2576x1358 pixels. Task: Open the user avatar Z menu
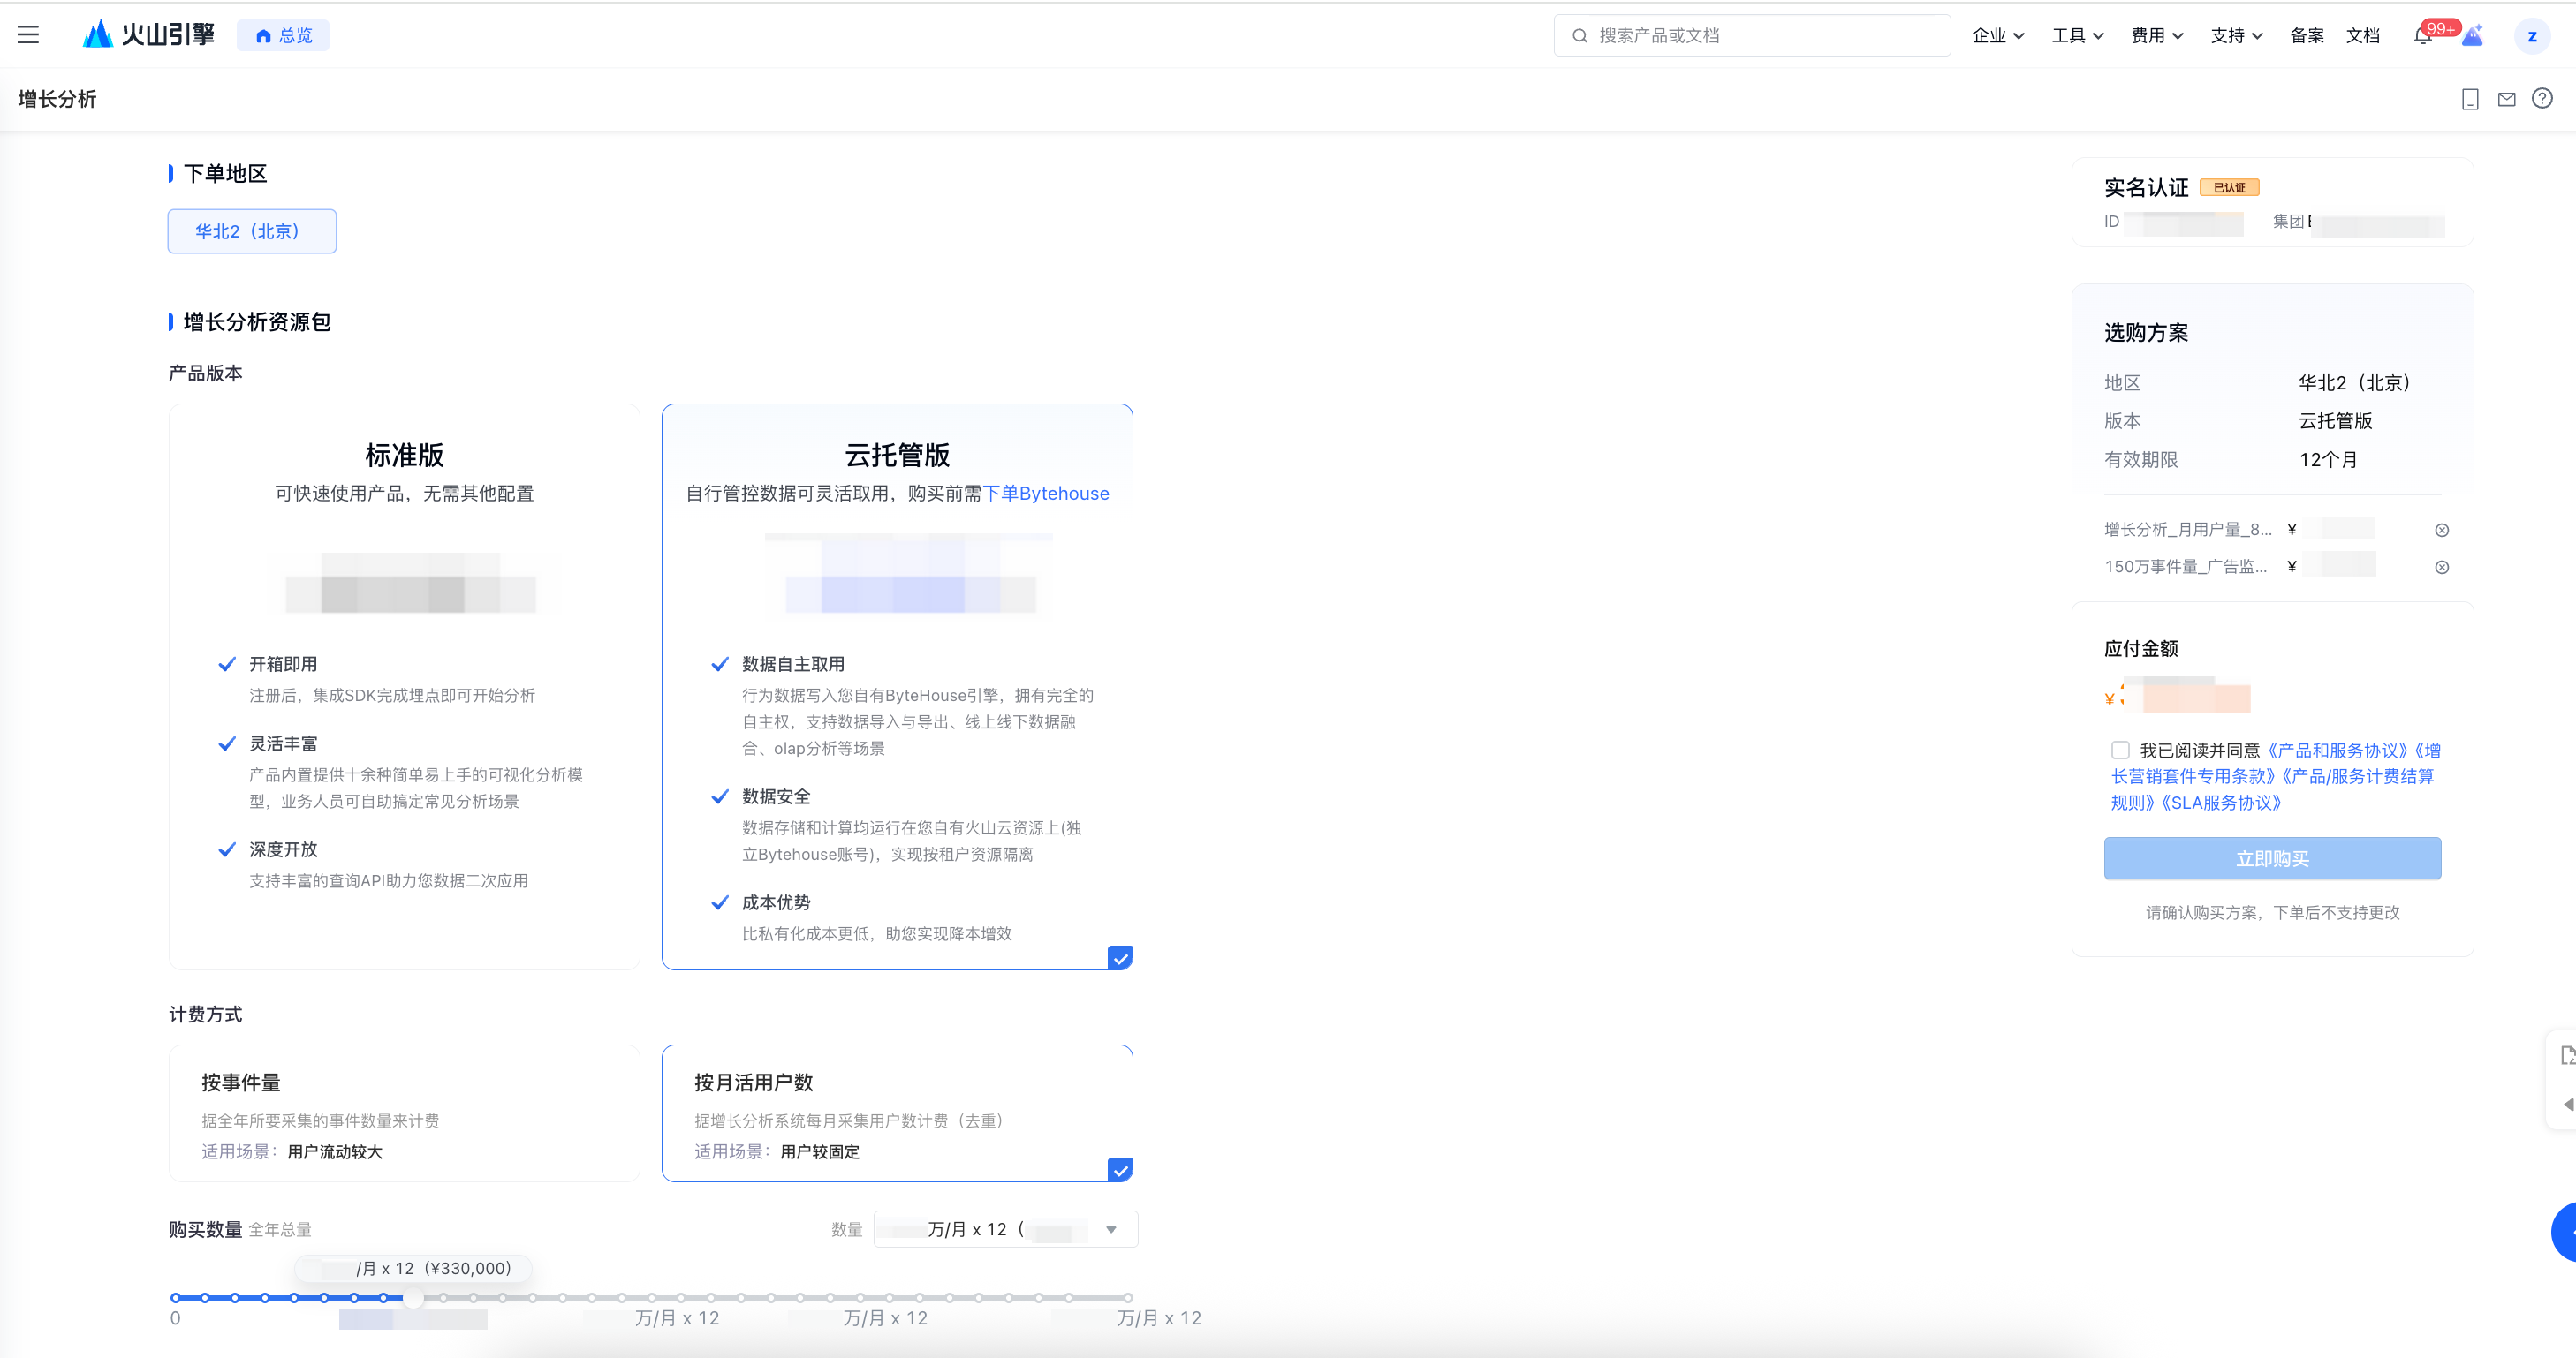point(2531,36)
